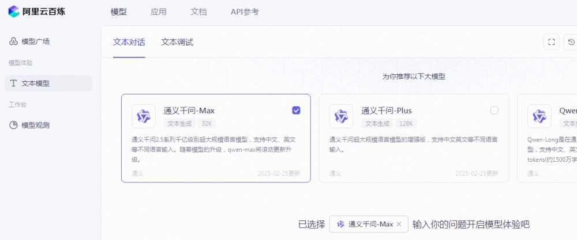This screenshot has width=577, height=240.
Task: Open the 文档 top navigation tab
Action: pos(198,12)
